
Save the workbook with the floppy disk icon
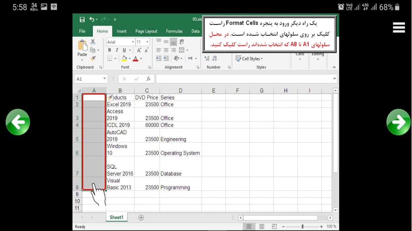pyautogui.click(x=82, y=20)
